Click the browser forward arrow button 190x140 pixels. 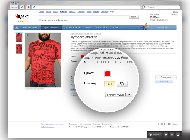(x=16, y=7)
